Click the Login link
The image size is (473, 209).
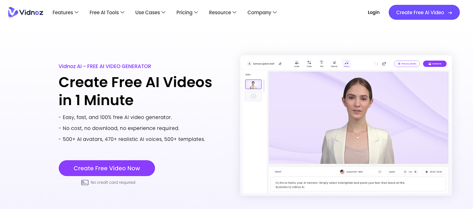coord(374,12)
